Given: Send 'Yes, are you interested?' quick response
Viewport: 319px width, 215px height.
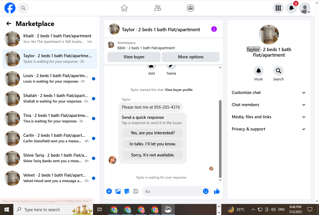Looking at the screenshot, I should 153,133.
